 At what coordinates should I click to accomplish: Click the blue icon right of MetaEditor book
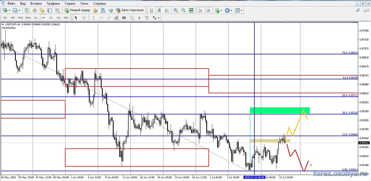[x=103, y=10]
